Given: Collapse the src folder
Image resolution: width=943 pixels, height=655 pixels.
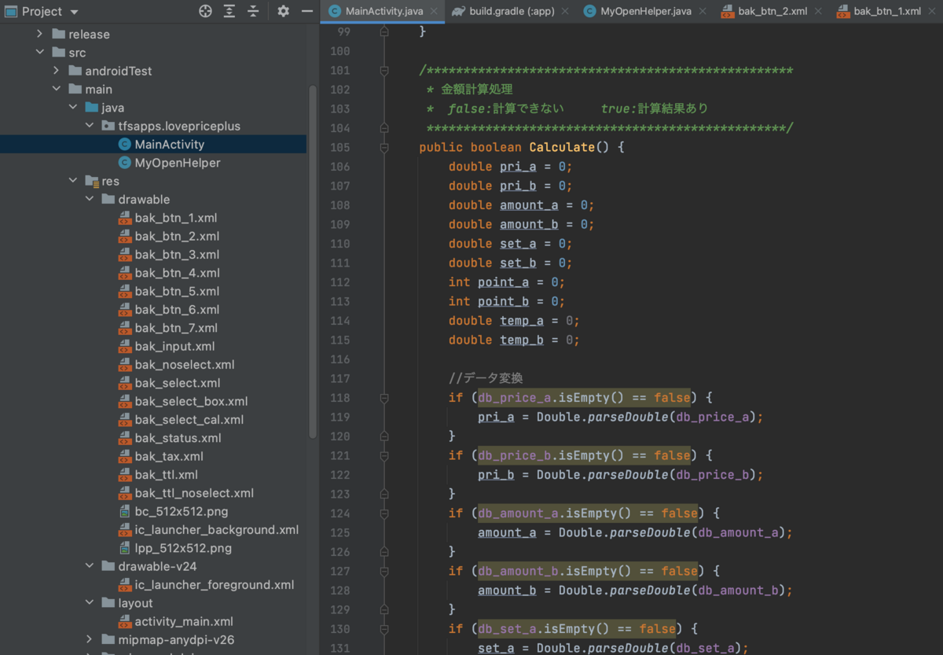Looking at the screenshot, I should (x=40, y=52).
